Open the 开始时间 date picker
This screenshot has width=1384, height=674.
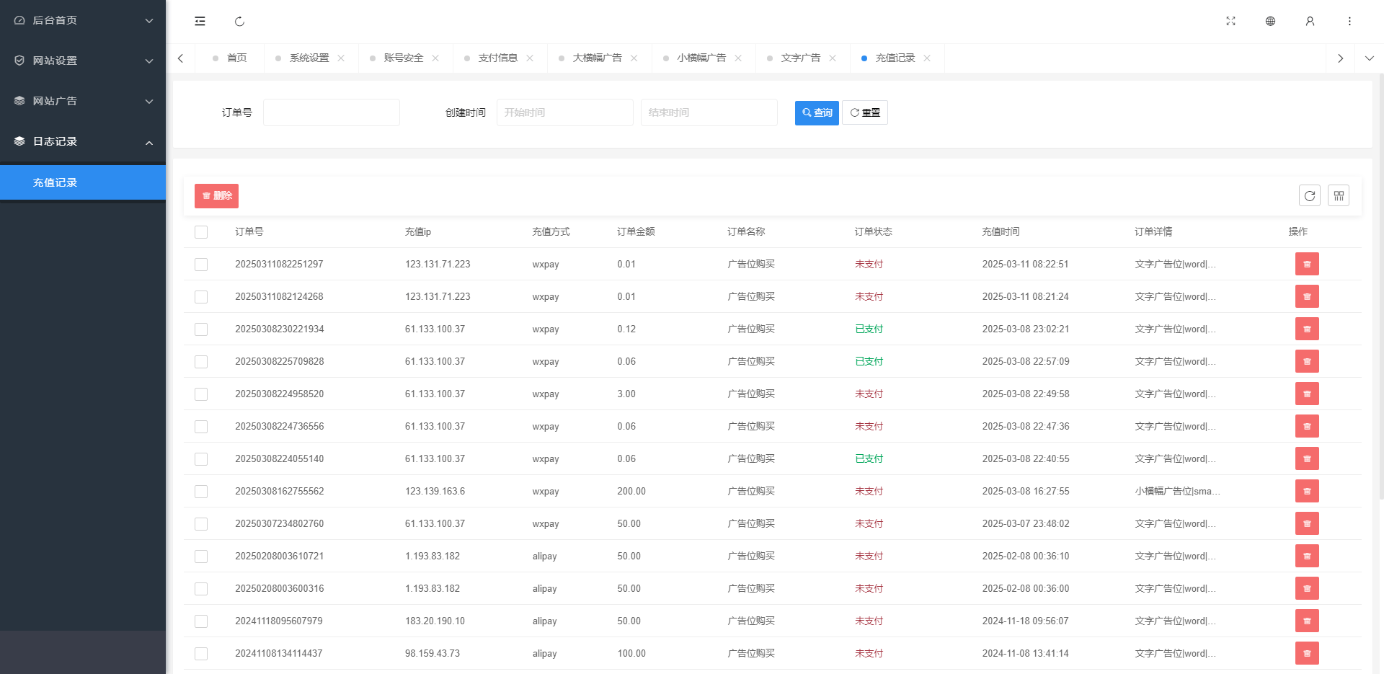click(x=564, y=112)
